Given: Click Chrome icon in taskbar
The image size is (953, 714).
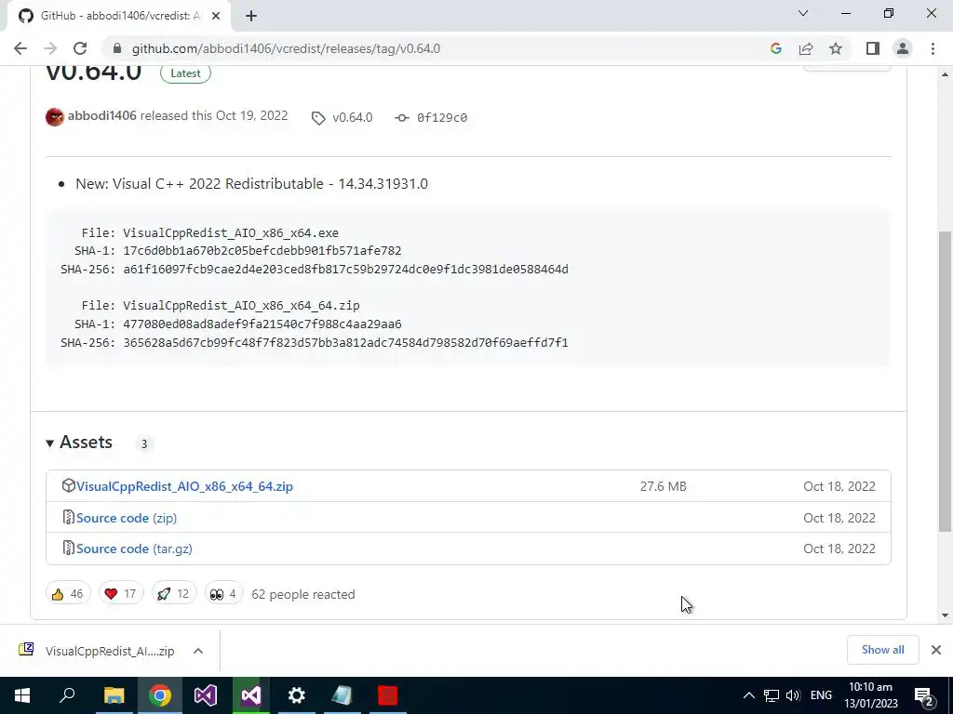Looking at the screenshot, I should 160,695.
